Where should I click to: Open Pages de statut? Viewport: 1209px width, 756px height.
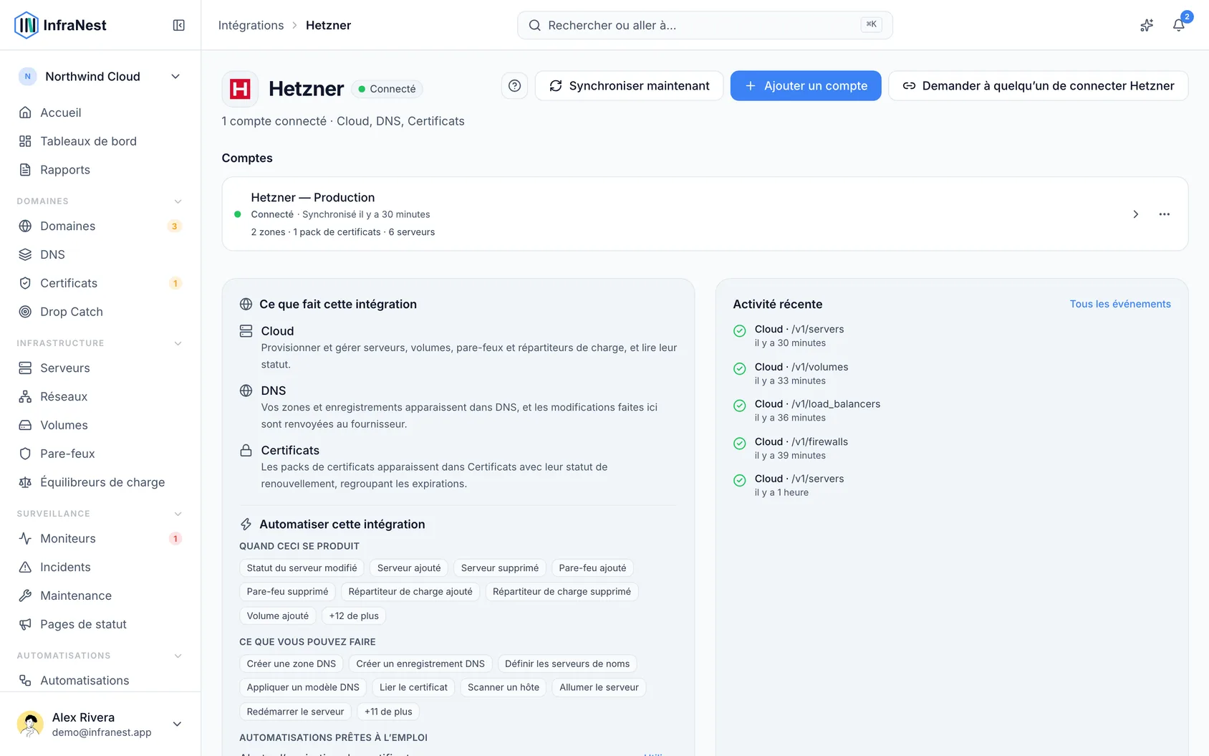click(100, 624)
